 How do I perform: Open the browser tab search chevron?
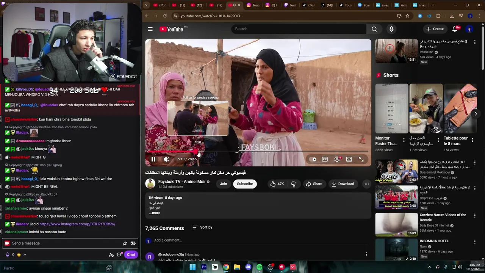(146, 5)
